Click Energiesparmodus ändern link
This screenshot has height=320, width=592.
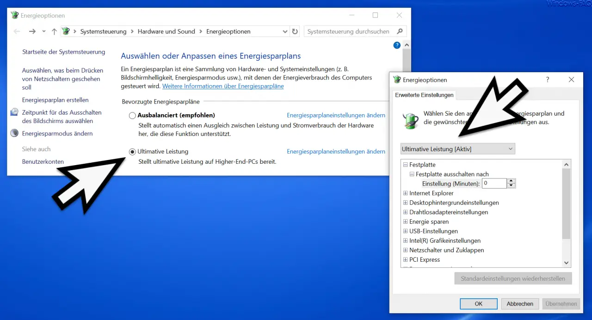57,134
